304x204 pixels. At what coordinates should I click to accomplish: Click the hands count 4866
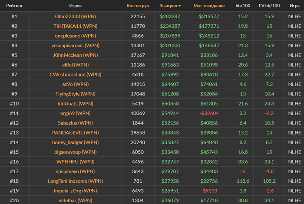pyautogui.click(x=138, y=36)
